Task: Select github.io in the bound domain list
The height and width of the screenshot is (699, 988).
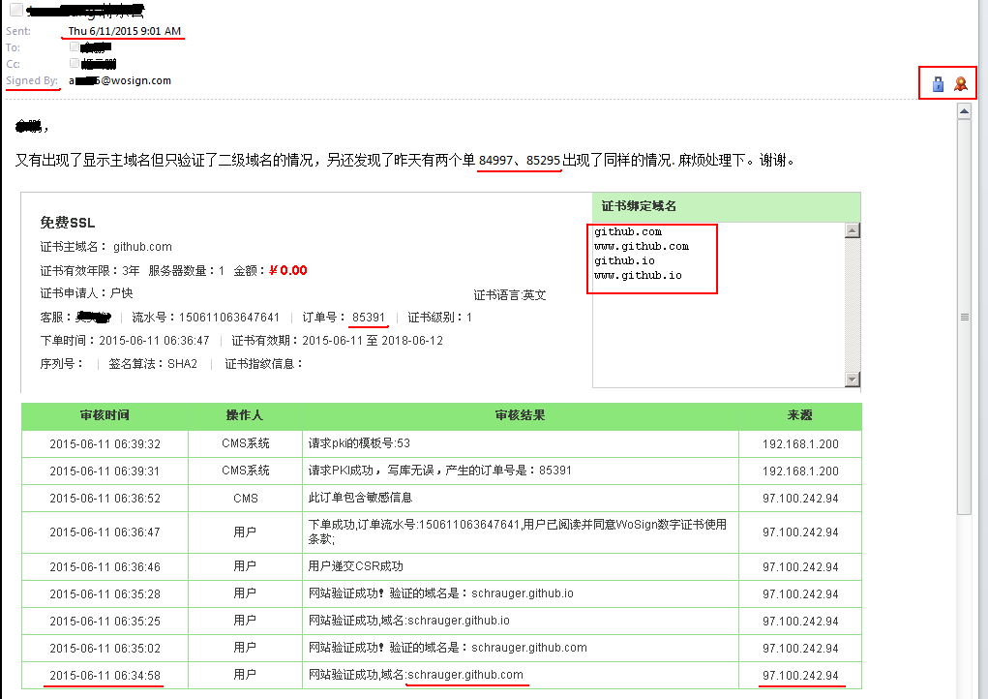Action: [x=624, y=261]
